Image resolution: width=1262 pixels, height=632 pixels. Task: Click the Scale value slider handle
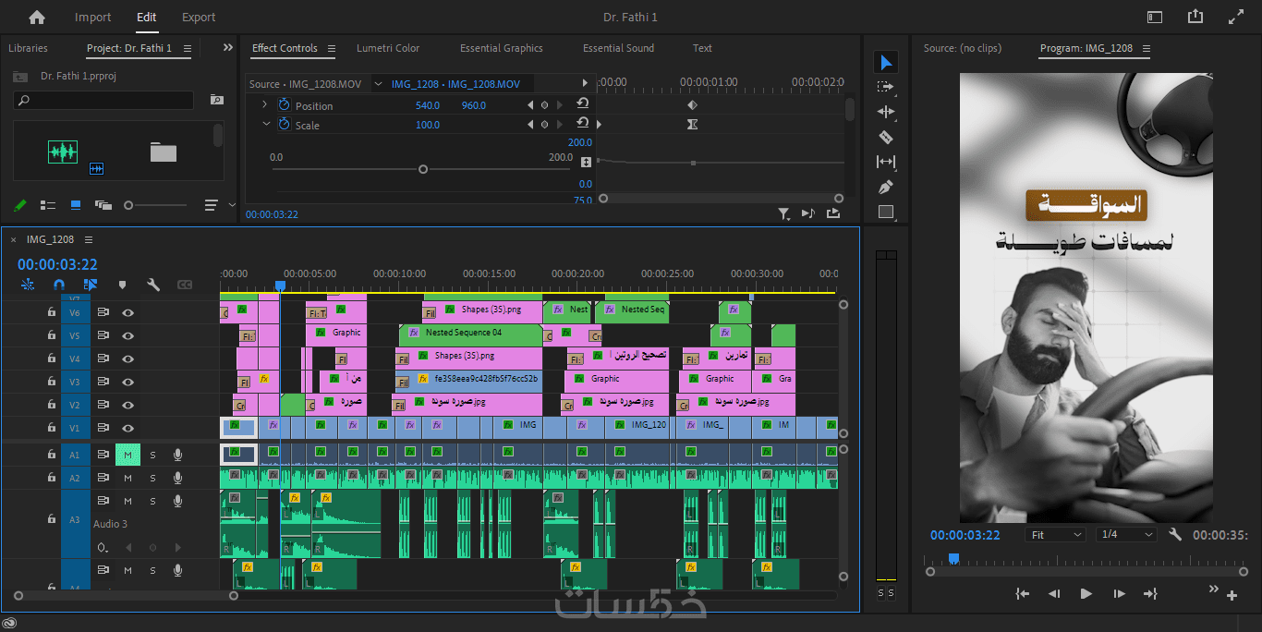pyautogui.click(x=423, y=169)
